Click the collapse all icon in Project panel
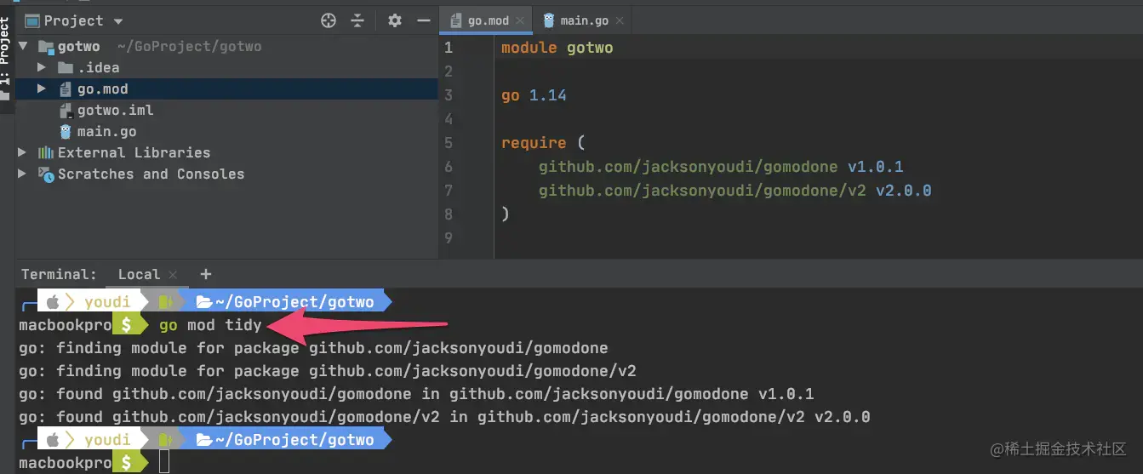This screenshot has height=474, width=1143. click(357, 20)
